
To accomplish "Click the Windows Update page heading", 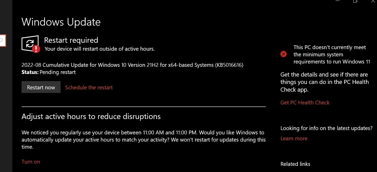I will pos(61,22).
